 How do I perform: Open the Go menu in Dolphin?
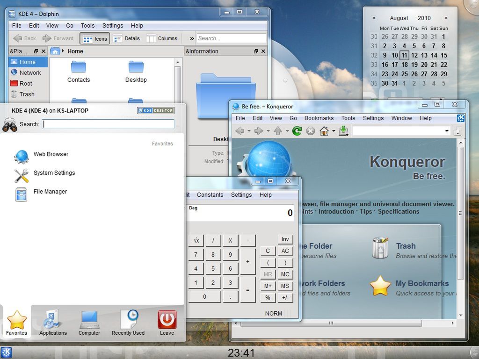click(x=70, y=26)
